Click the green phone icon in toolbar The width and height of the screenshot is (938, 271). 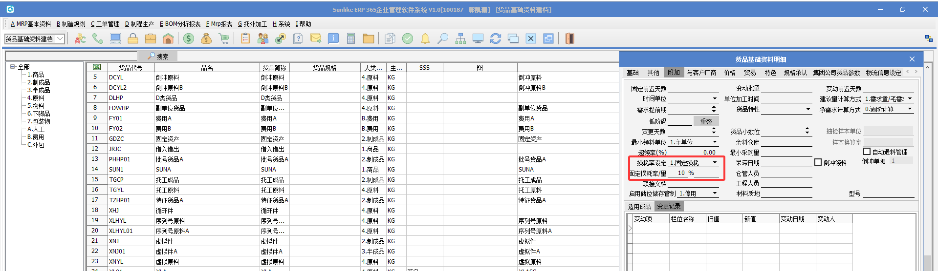(x=98, y=39)
